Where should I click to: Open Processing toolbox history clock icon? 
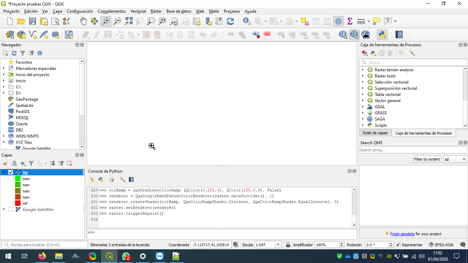point(382,53)
